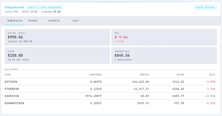
Task: Click the VALOR column header
Action: 180,75
